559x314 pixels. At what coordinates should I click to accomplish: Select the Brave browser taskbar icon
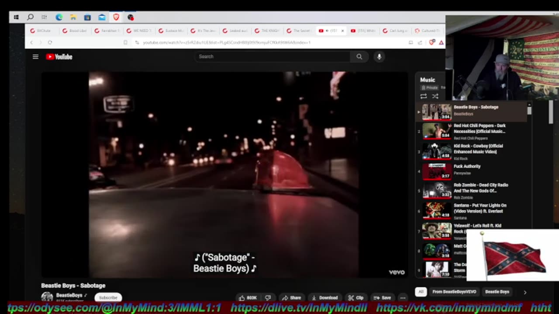coord(116,17)
